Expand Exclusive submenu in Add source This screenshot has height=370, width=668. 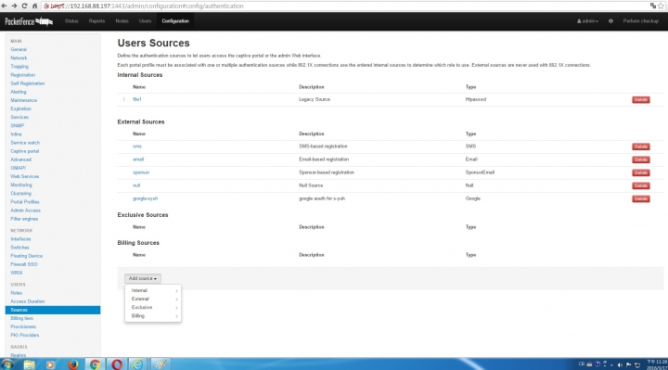coord(153,308)
